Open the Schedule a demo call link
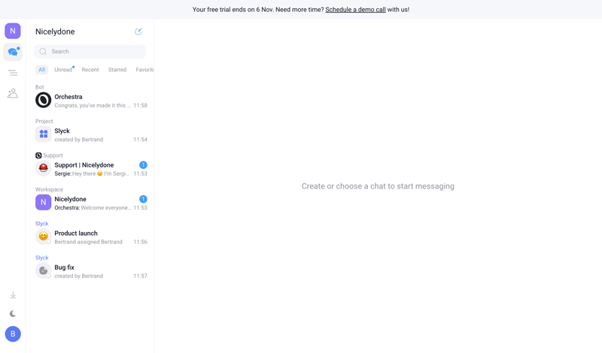Viewport: 602px width, 353px height. 355,10
